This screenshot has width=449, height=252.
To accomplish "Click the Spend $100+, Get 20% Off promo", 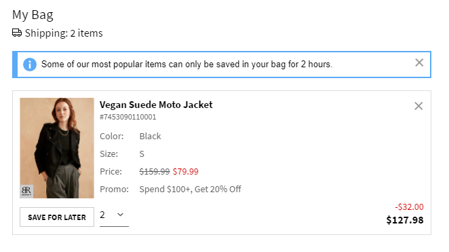I will [190, 190].
